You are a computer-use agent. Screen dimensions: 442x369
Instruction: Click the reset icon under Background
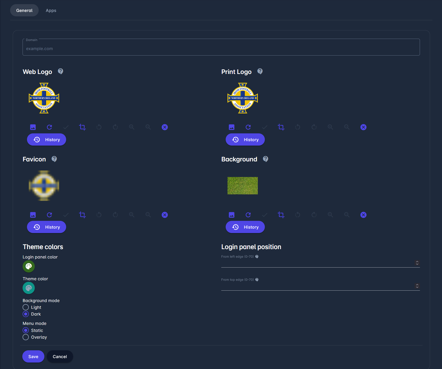click(248, 215)
